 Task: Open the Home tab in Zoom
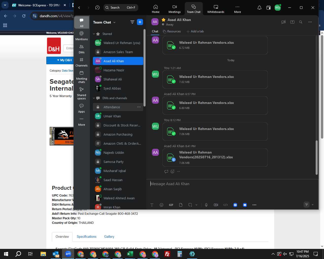156,9
